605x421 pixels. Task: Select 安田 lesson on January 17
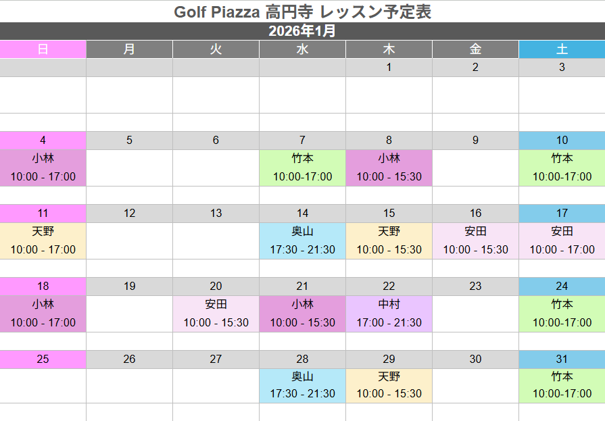pos(562,241)
